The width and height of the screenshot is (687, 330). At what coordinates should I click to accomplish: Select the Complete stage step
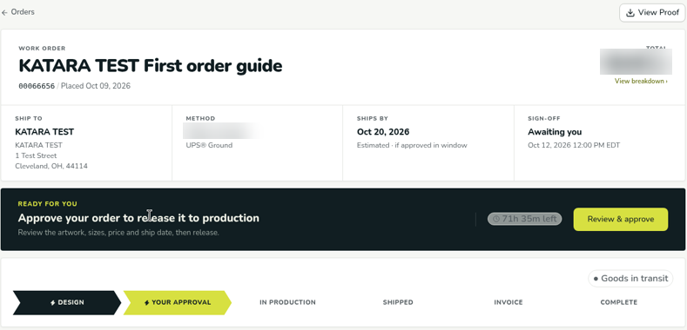(x=619, y=302)
